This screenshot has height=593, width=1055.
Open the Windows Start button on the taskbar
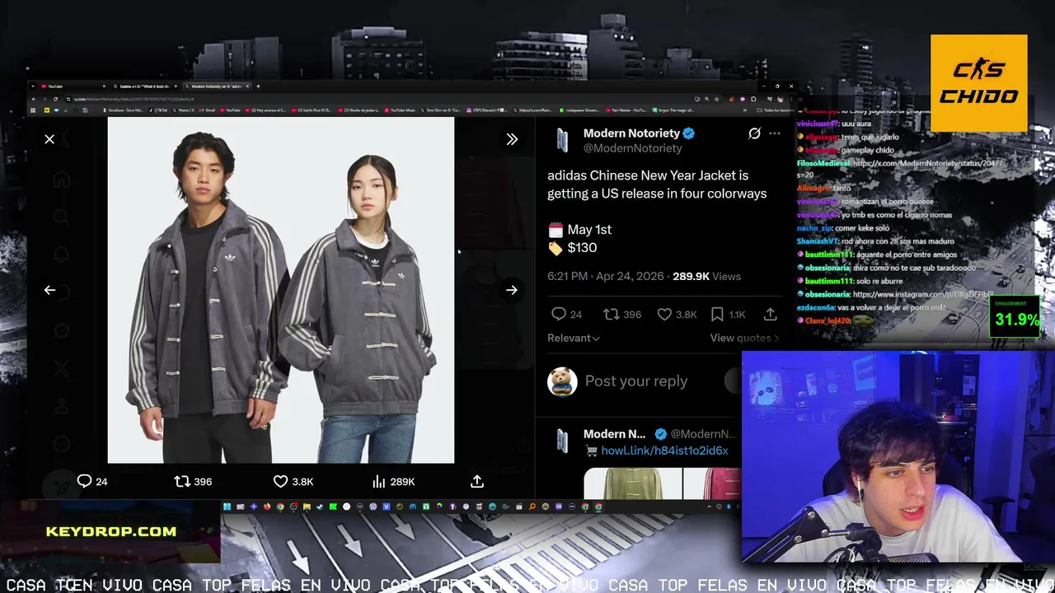[x=227, y=507]
